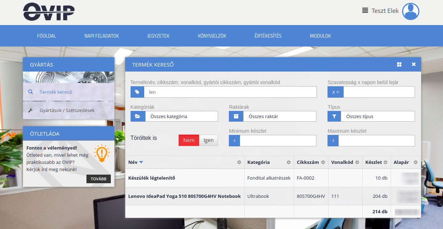Click the Minimum készlet input field

278,141
